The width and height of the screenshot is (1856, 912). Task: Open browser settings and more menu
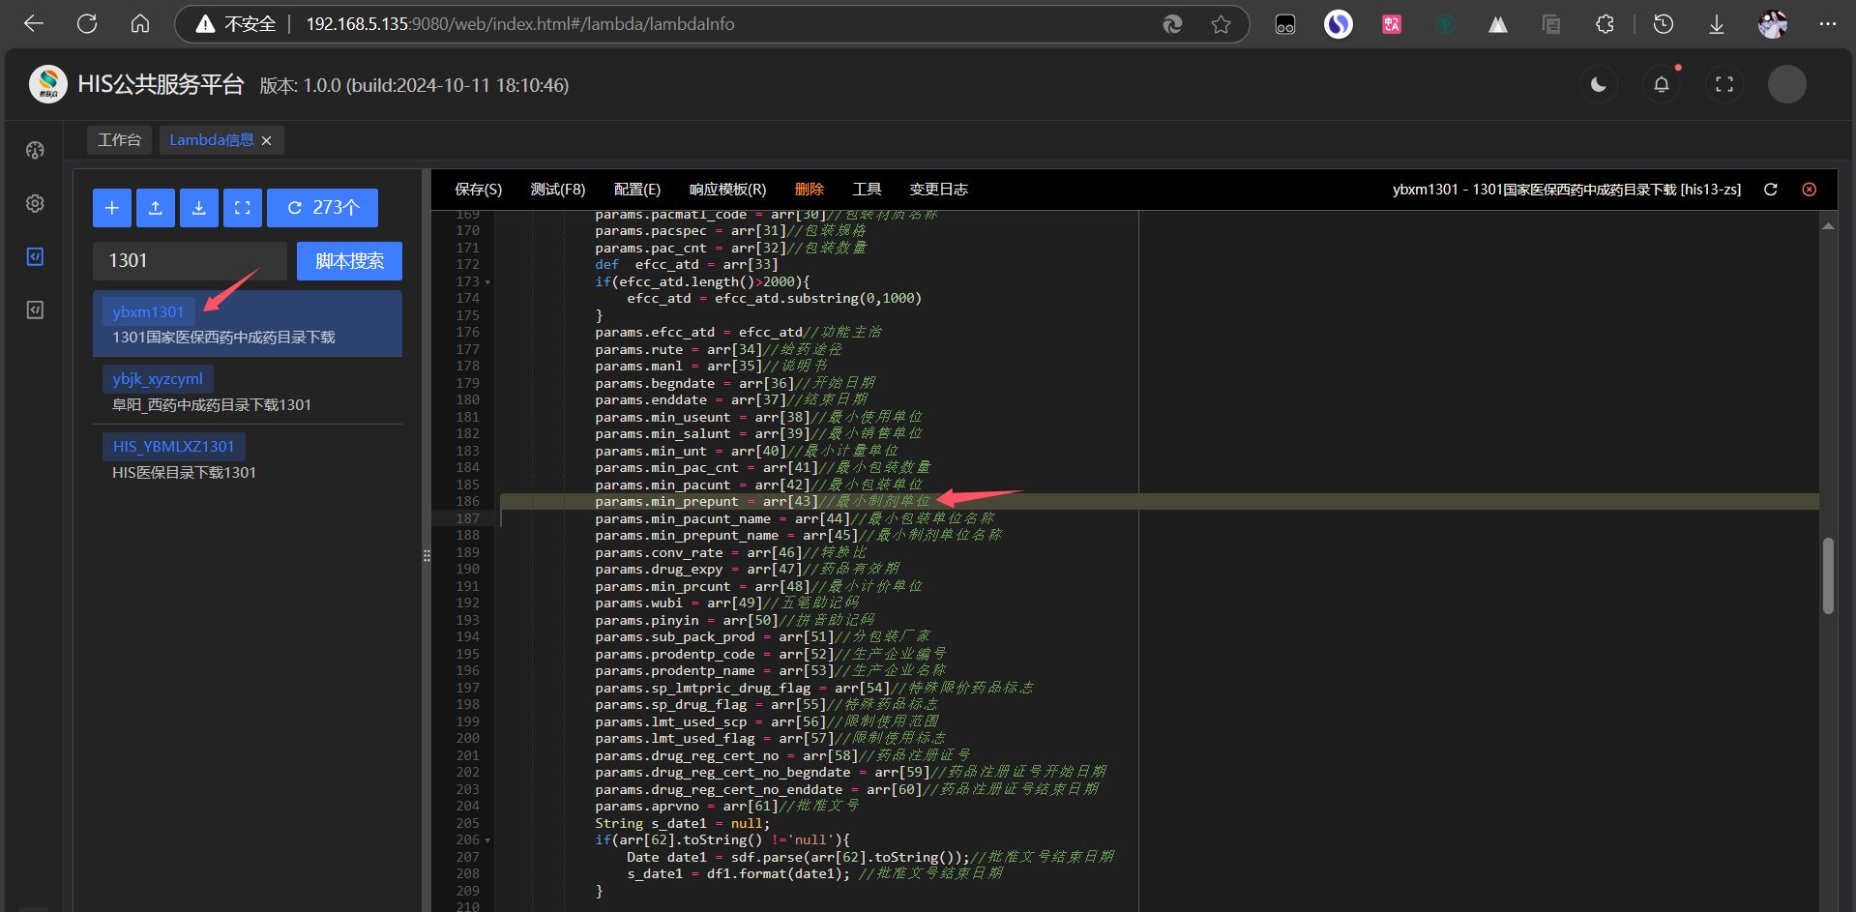[x=1827, y=24]
